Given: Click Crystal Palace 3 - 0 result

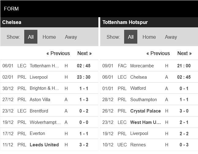Looking at the screenshot, I should (184, 111).
